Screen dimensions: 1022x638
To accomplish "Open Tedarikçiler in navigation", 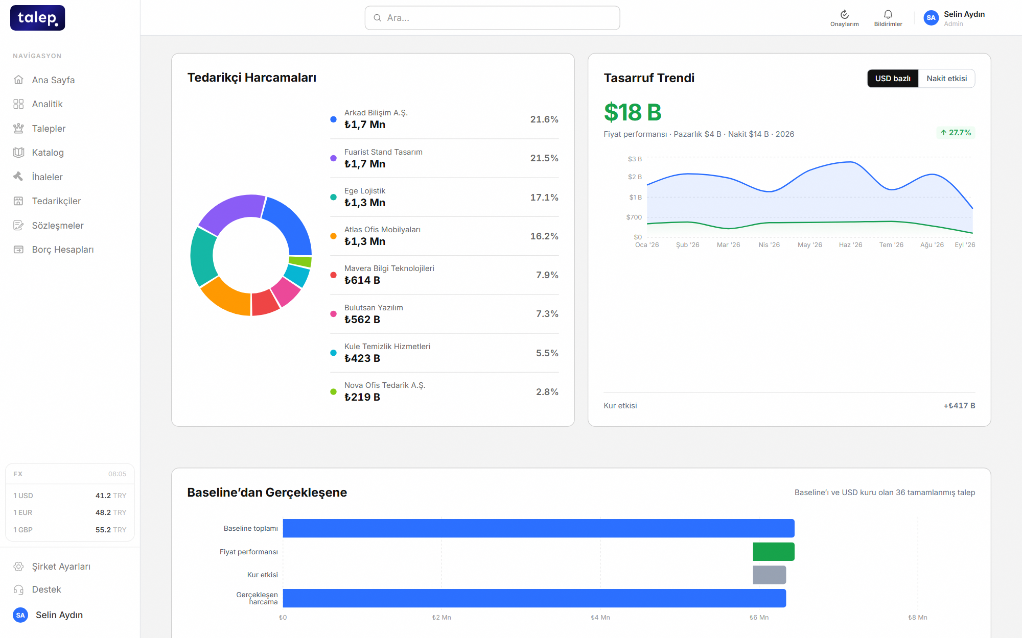I will [x=56, y=201].
